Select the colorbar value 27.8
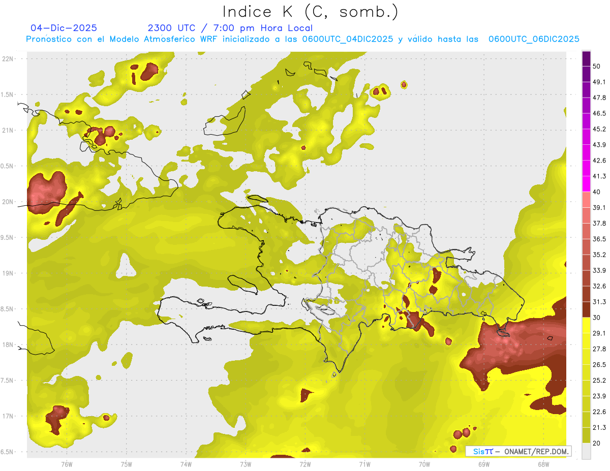Viewport: 610px width, 471px height. (x=599, y=349)
